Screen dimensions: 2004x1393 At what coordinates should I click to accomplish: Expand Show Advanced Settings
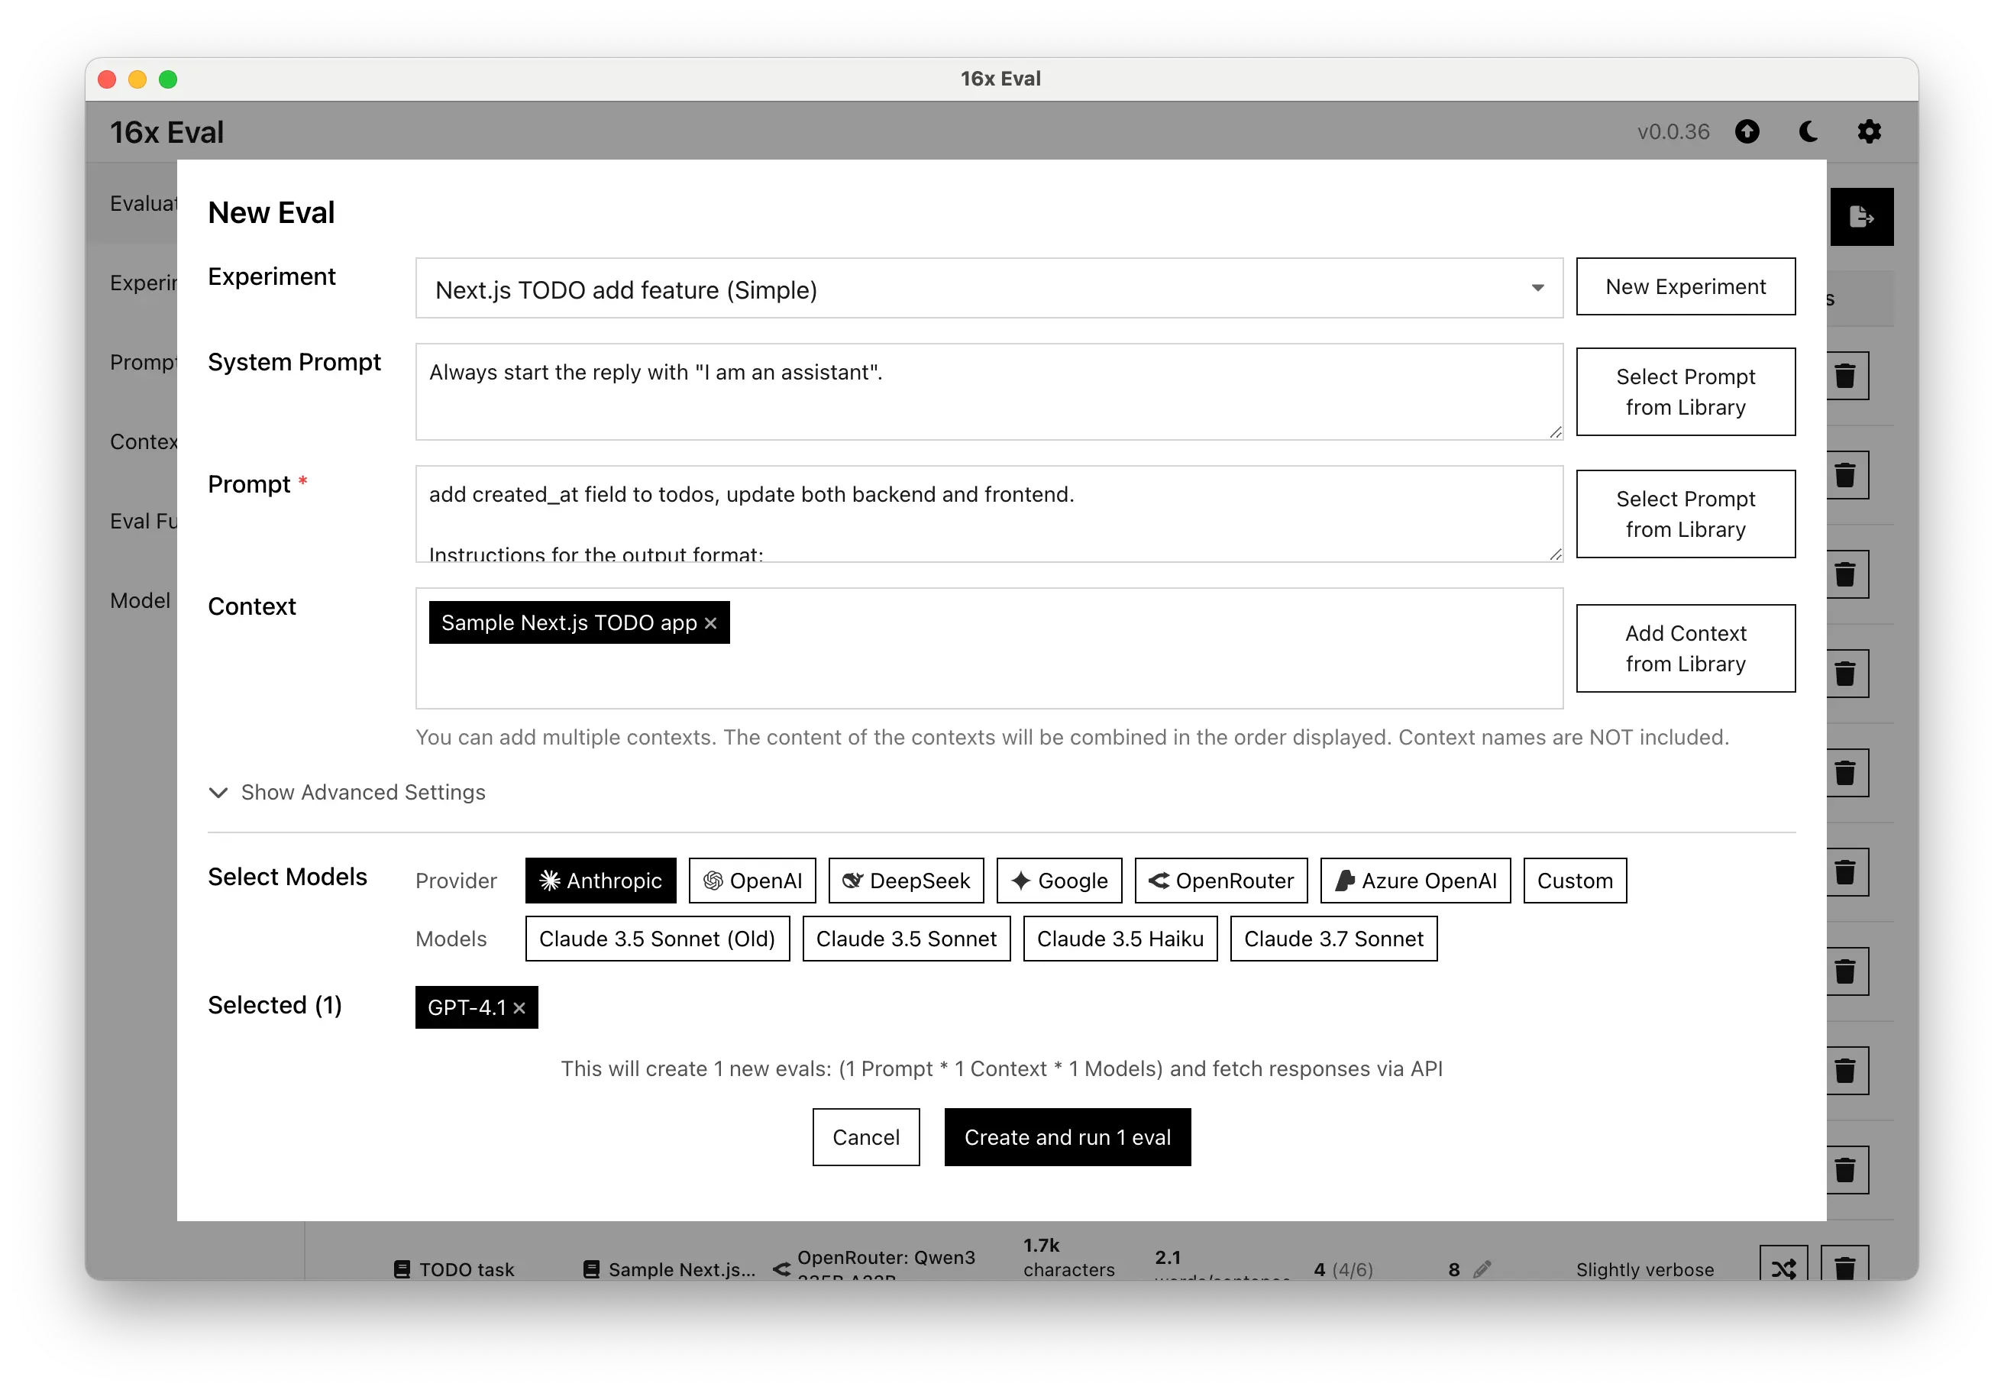(347, 793)
